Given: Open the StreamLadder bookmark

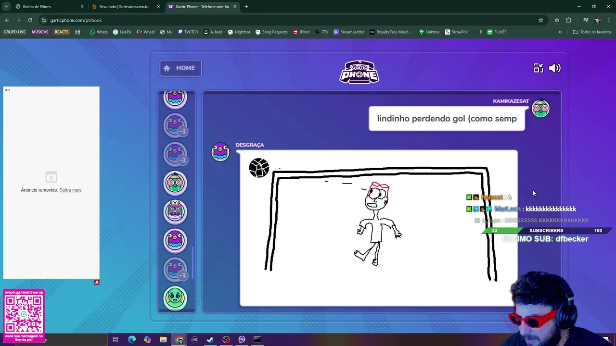Looking at the screenshot, I should point(349,32).
